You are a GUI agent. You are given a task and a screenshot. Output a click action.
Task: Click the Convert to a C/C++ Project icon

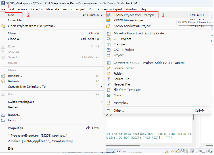108,63
